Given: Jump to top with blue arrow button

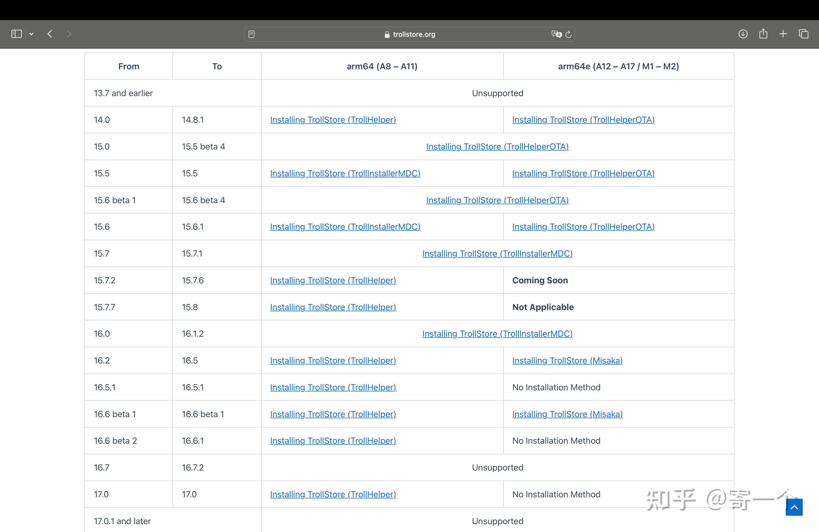Looking at the screenshot, I should pos(794,507).
